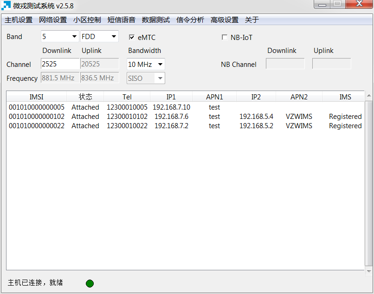Open the 小区控制 menu

87,20
